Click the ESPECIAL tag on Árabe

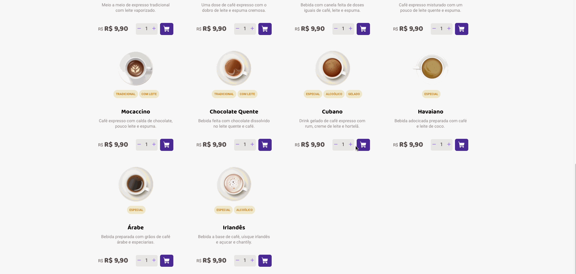pyautogui.click(x=136, y=210)
